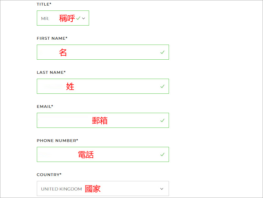Expand the Title dropdown chevron arrow

(x=84, y=18)
